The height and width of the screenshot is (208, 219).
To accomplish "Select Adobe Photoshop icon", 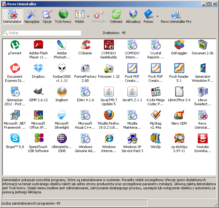I will (62, 45).
